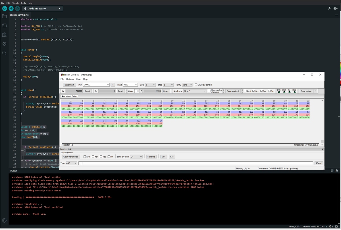Open the Search icon in Arduino sidebar
Viewport: 341px width, 230px height.
point(4,53)
